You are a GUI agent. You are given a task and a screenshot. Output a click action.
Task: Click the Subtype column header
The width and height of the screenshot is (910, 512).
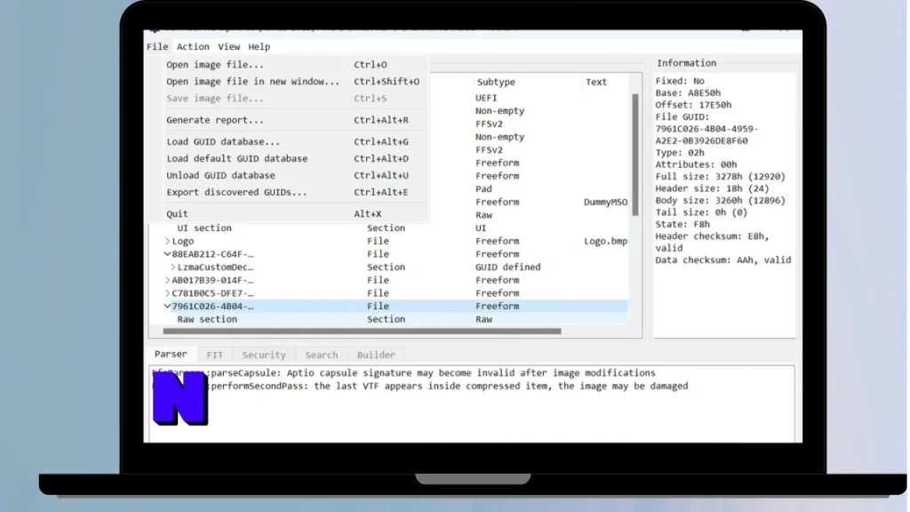click(527, 82)
